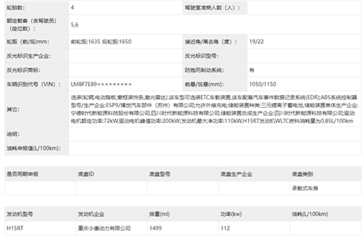Select the seat count value 5,6
364x239 pixels.
75,24
